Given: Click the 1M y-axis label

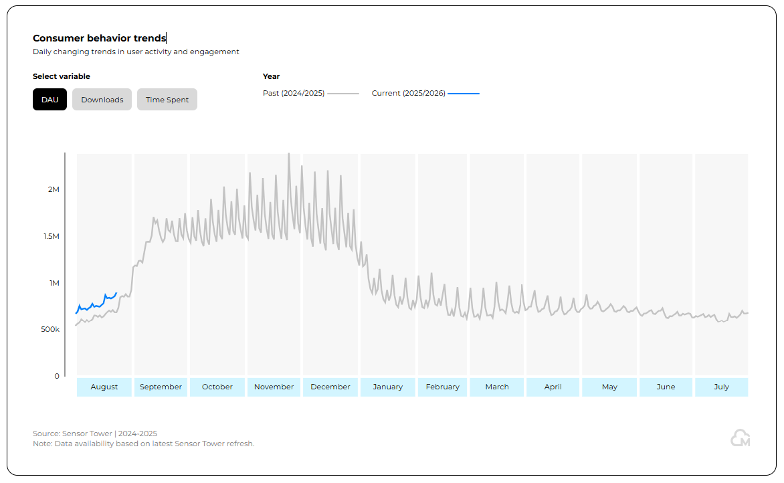Looking at the screenshot, I should 54,283.
